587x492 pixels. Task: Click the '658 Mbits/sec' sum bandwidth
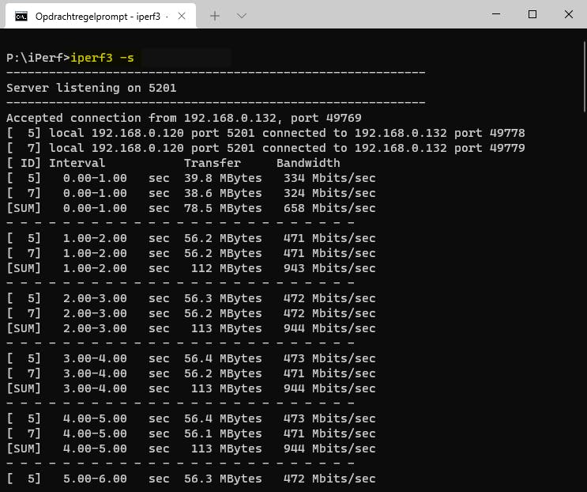pos(329,208)
